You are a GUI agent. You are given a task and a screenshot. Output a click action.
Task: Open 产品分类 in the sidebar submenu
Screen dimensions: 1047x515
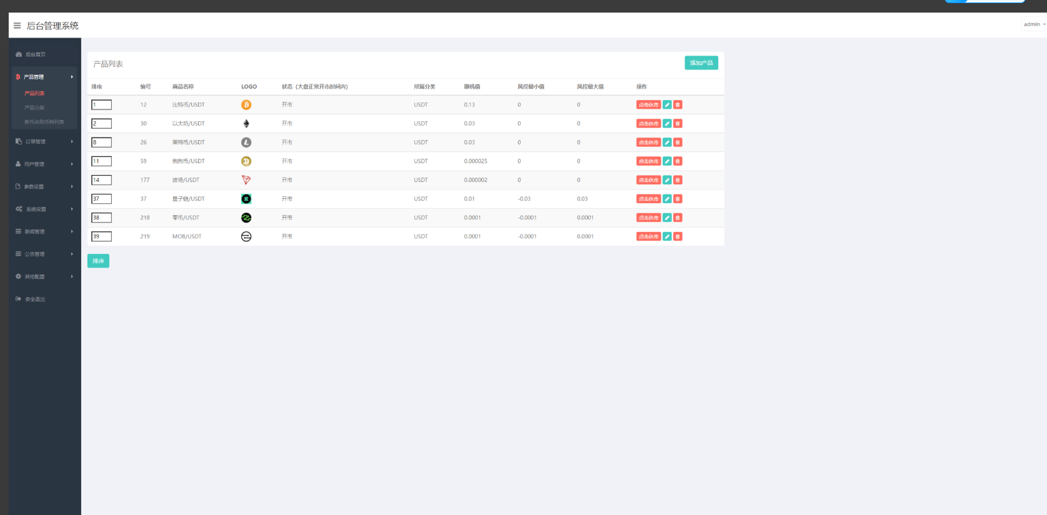click(34, 107)
